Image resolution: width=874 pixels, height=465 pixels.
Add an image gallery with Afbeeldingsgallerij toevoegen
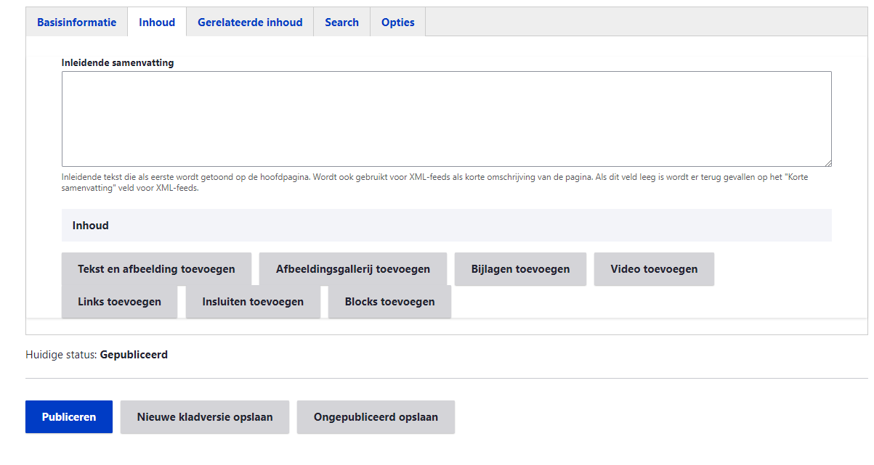[x=352, y=269]
